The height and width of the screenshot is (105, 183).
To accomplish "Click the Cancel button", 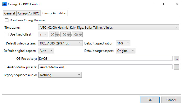I will [x=171, y=100].
